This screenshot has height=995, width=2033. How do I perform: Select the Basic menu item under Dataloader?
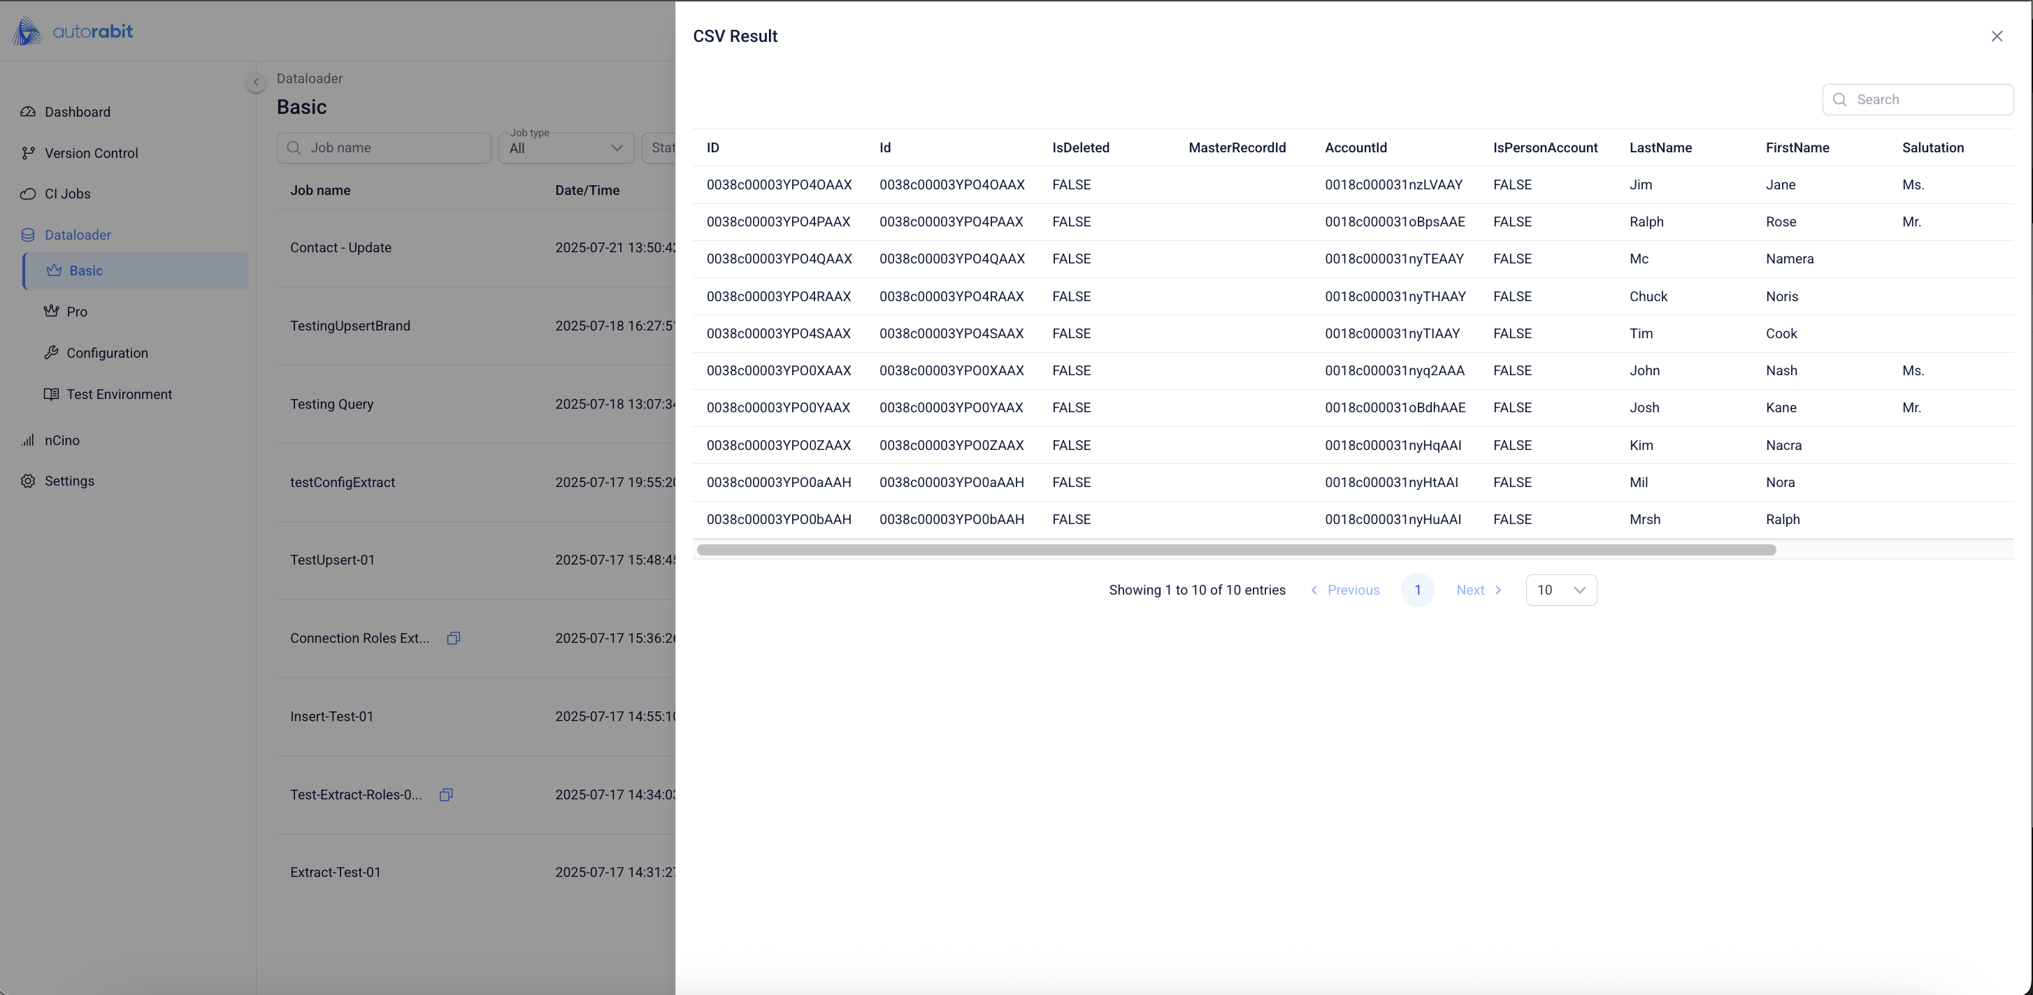[x=136, y=270]
